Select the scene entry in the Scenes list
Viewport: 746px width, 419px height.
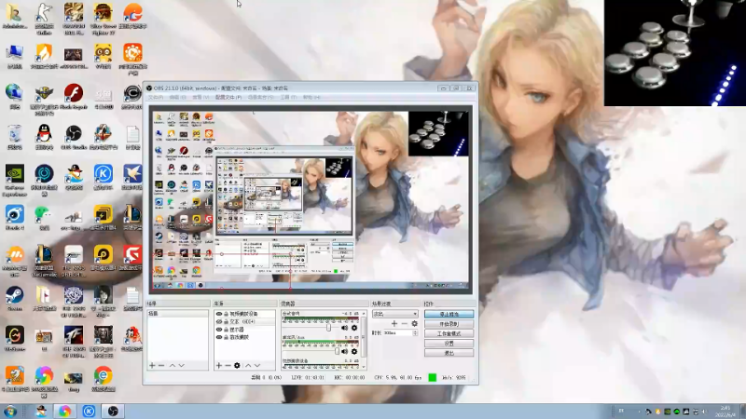tap(177, 314)
